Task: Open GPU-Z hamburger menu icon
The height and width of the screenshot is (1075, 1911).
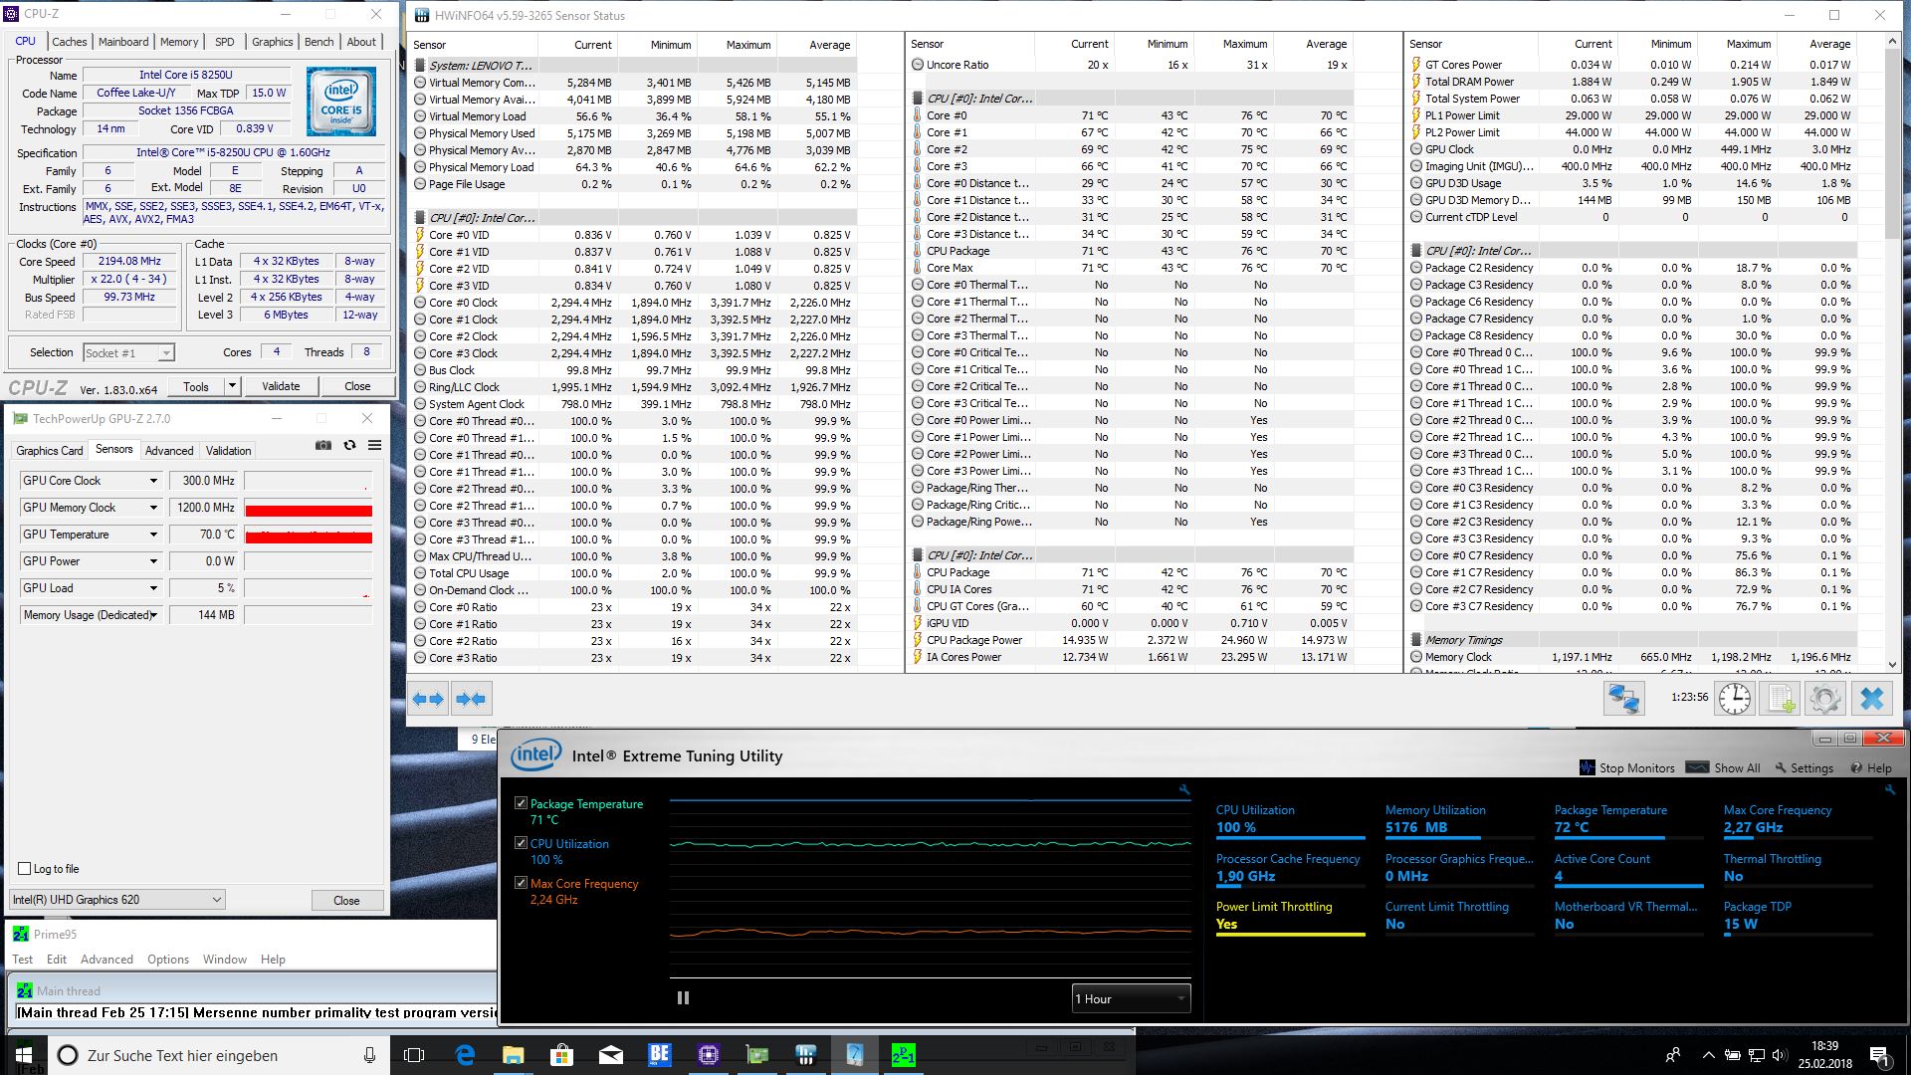Action: coord(375,445)
